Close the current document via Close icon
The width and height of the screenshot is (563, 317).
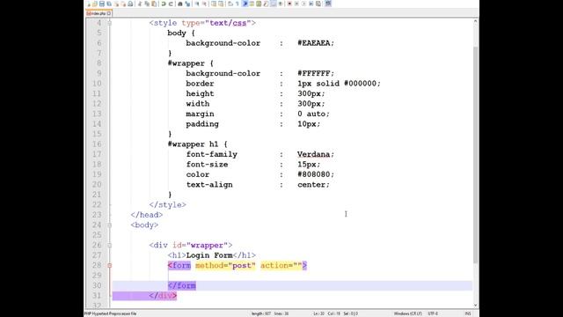point(117,4)
